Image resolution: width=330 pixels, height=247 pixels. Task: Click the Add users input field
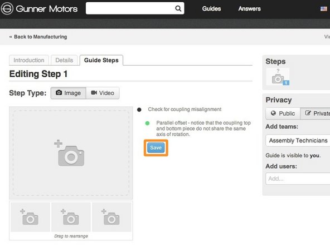pos(298,179)
